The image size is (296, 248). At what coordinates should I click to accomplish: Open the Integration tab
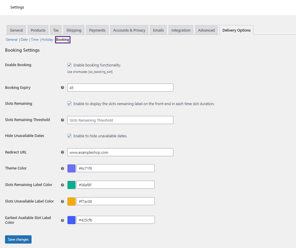(x=181, y=30)
